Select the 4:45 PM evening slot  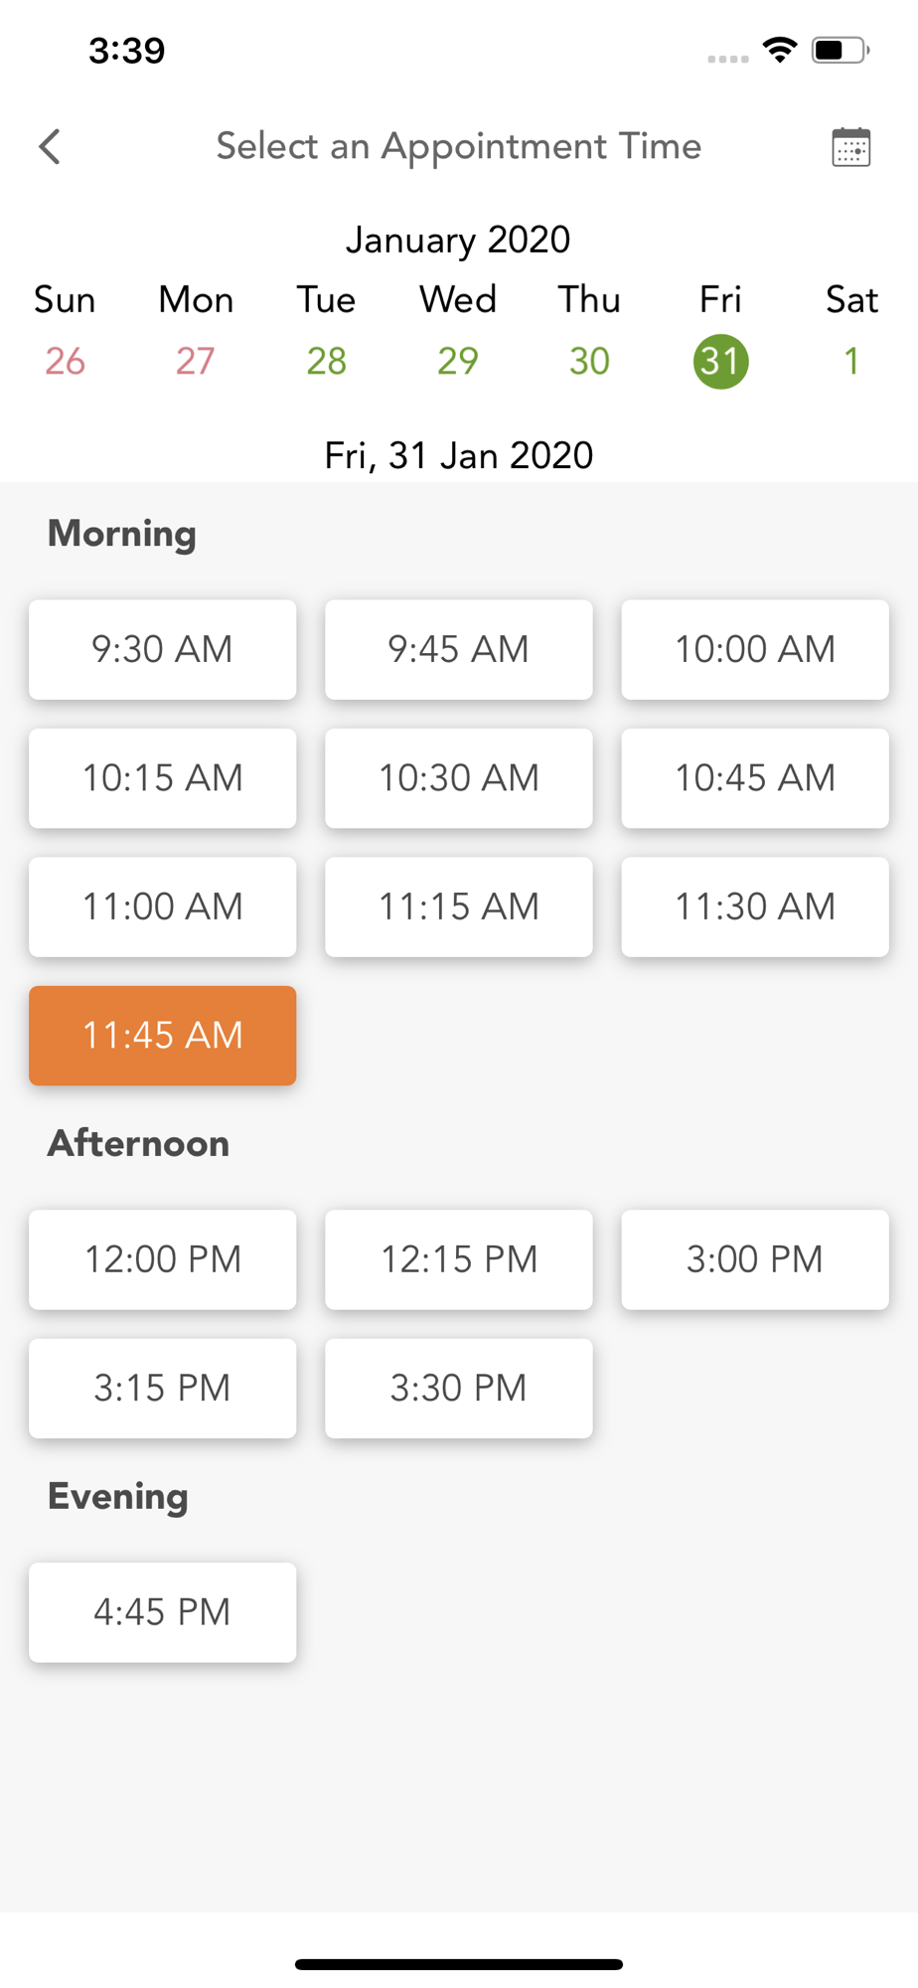click(x=163, y=1612)
